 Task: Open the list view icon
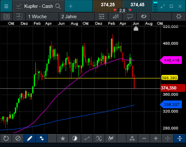(x=7, y=17)
